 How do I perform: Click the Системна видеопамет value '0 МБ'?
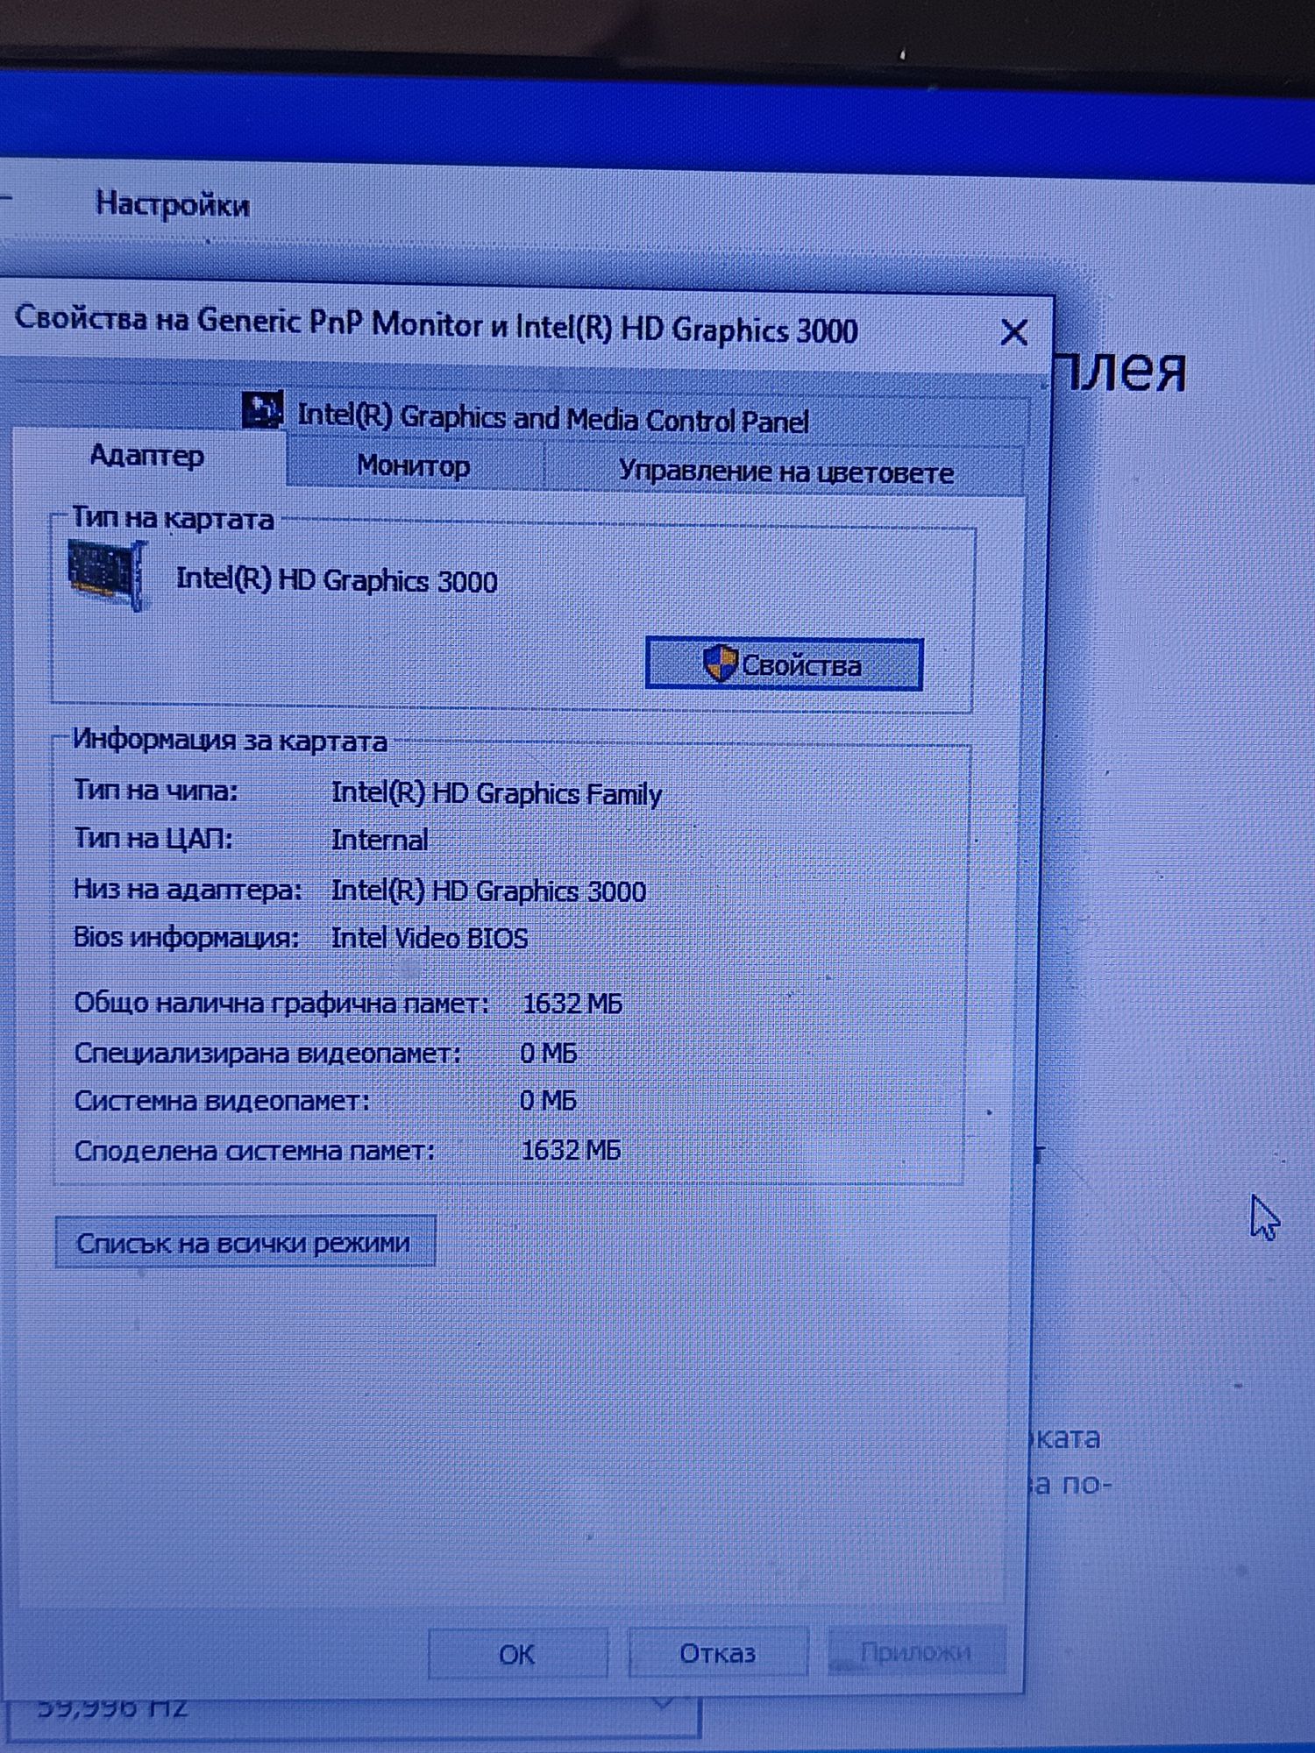pyautogui.click(x=548, y=1100)
